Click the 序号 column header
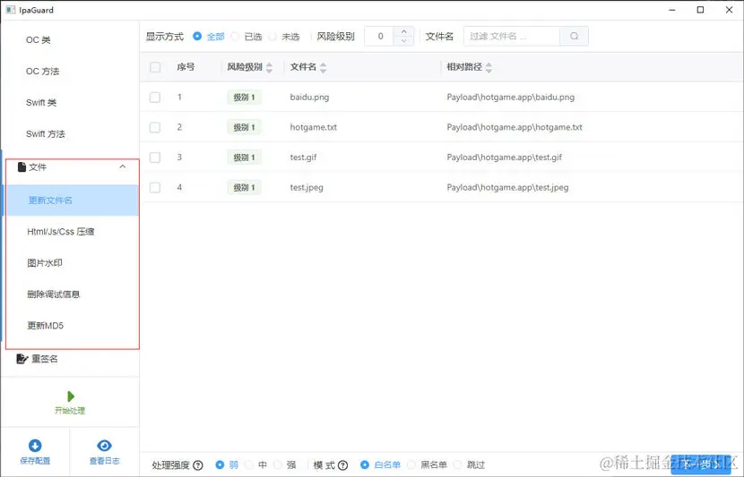This screenshot has width=744, height=477. pos(186,67)
